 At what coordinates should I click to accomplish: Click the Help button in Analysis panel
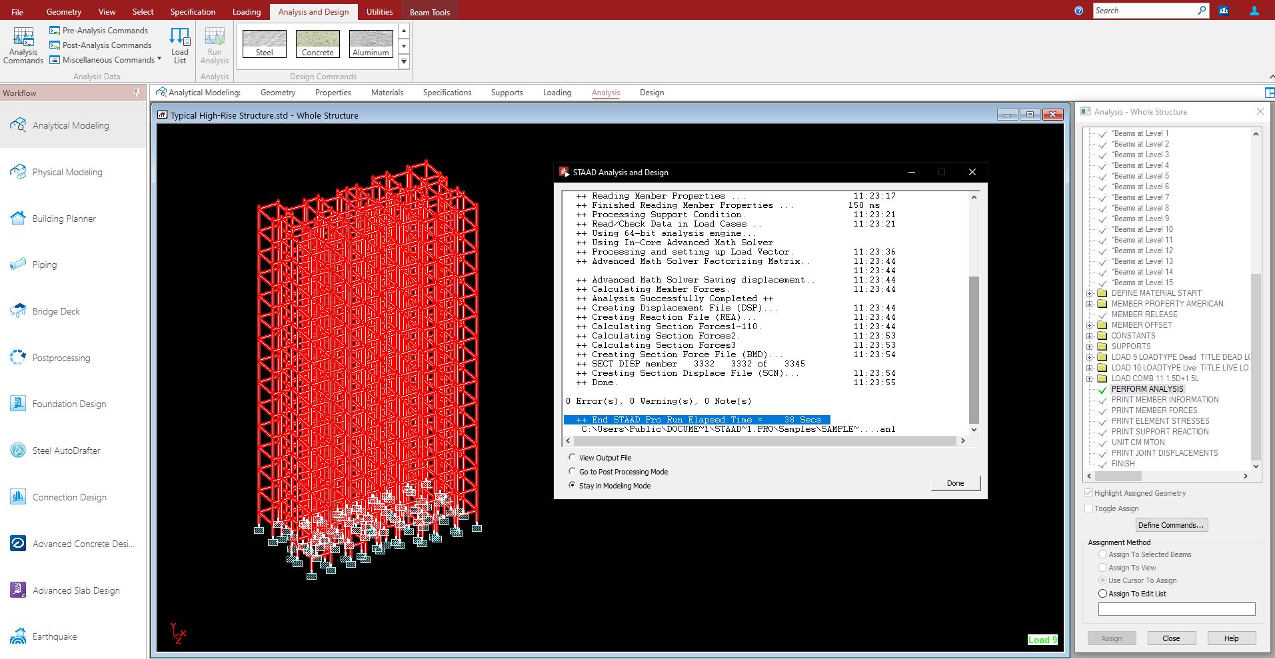(1231, 638)
